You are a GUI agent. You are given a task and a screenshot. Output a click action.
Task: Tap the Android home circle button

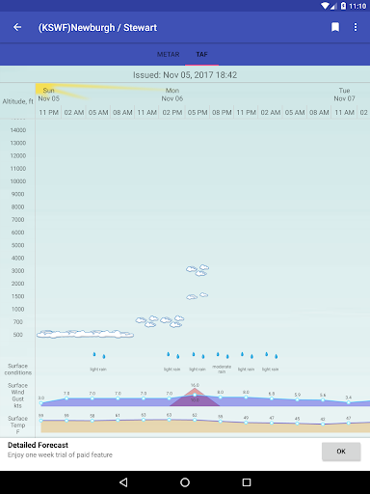pos(185,482)
